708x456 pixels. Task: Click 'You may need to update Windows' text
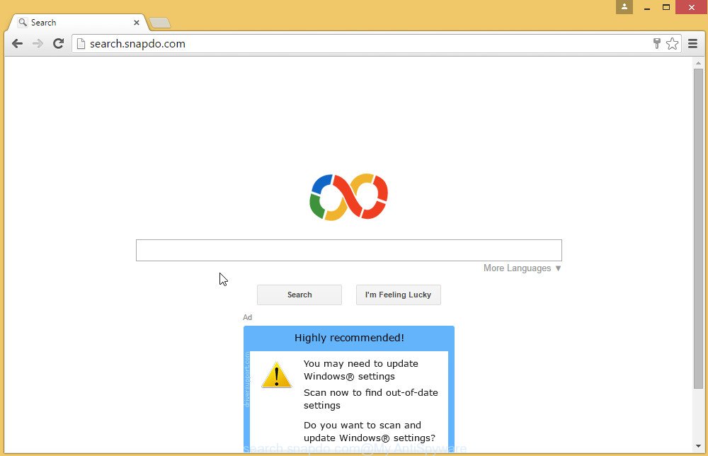click(361, 370)
